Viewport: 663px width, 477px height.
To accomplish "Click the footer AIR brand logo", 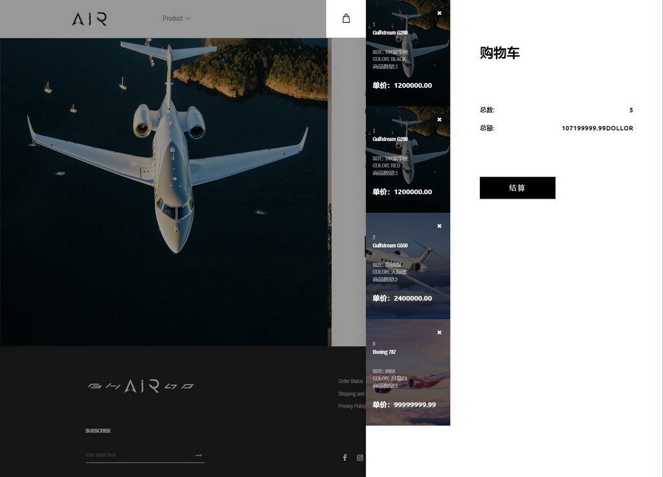I will pos(141,386).
